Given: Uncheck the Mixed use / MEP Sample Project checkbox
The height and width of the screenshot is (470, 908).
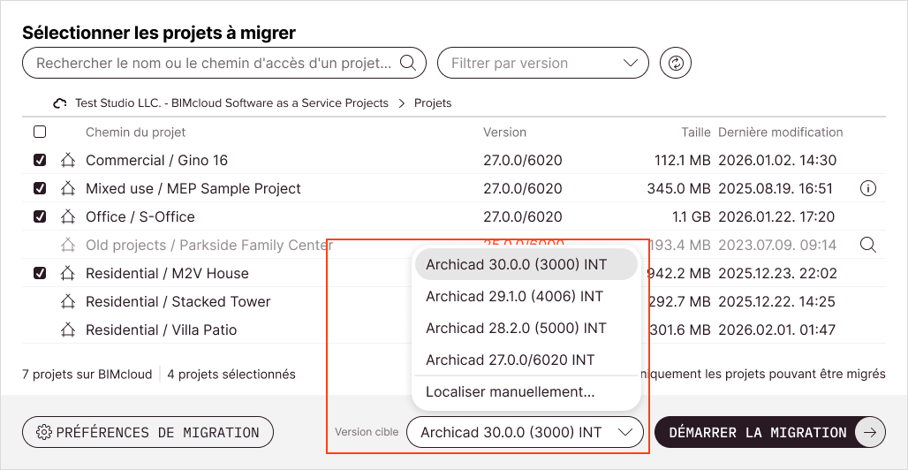Looking at the screenshot, I should [40, 188].
